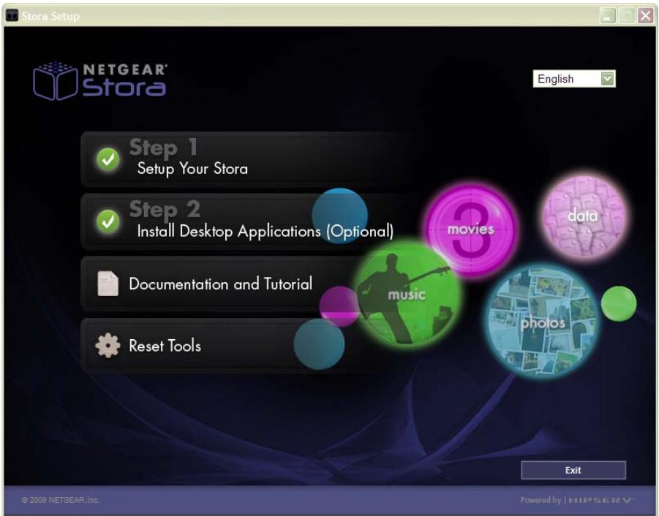This screenshot has height=516, width=659.
Task: Click the purple data bubble
Action: click(583, 216)
